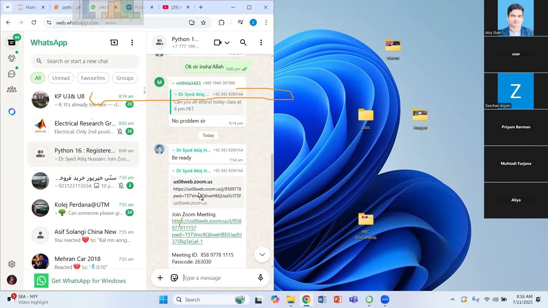Viewport: 548px width, 308px height.
Task: Open the attach plus menu in composer
Action: pos(160,278)
